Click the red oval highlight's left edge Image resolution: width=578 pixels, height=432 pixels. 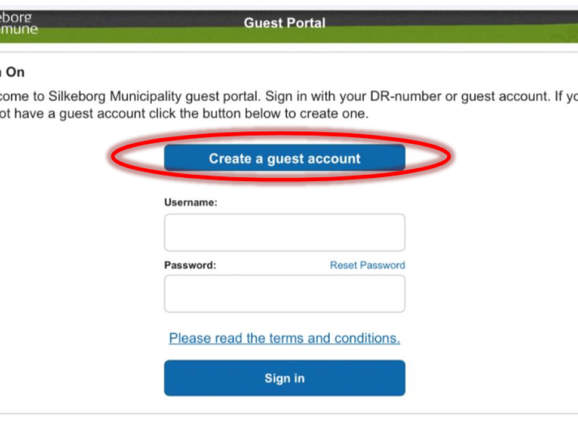113,157
